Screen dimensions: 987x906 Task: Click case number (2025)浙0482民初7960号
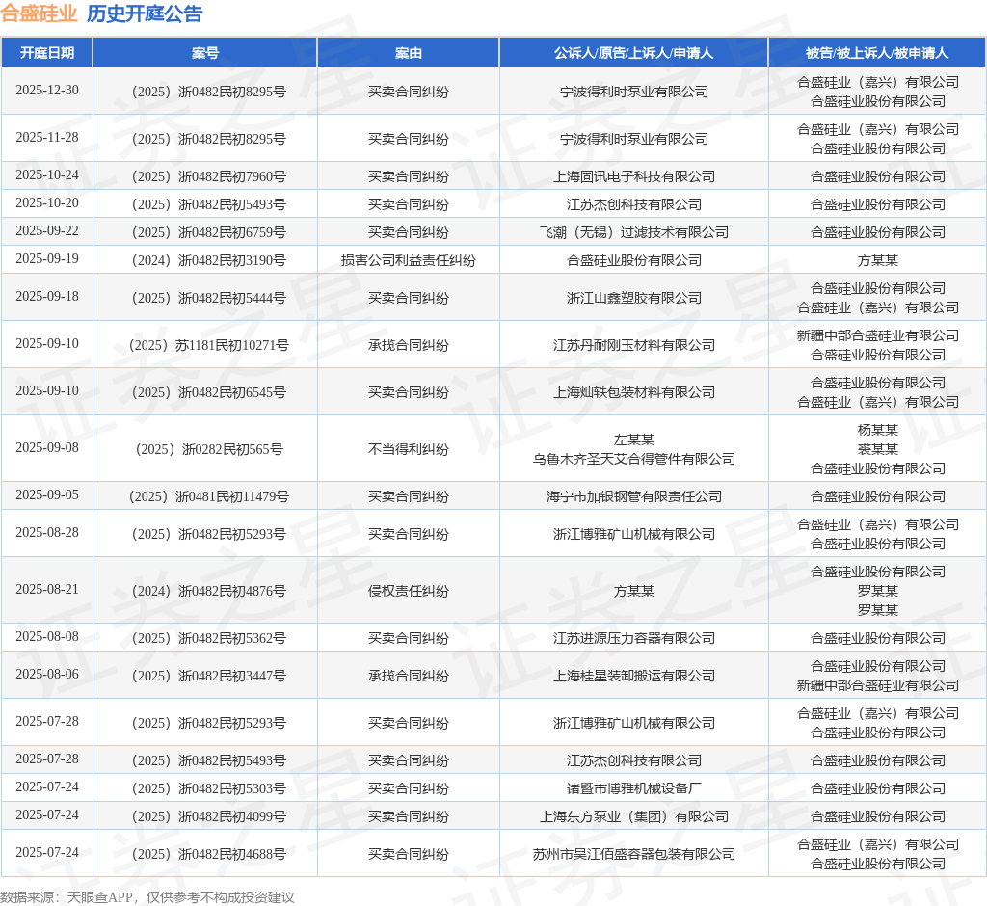pyautogui.click(x=208, y=176)
